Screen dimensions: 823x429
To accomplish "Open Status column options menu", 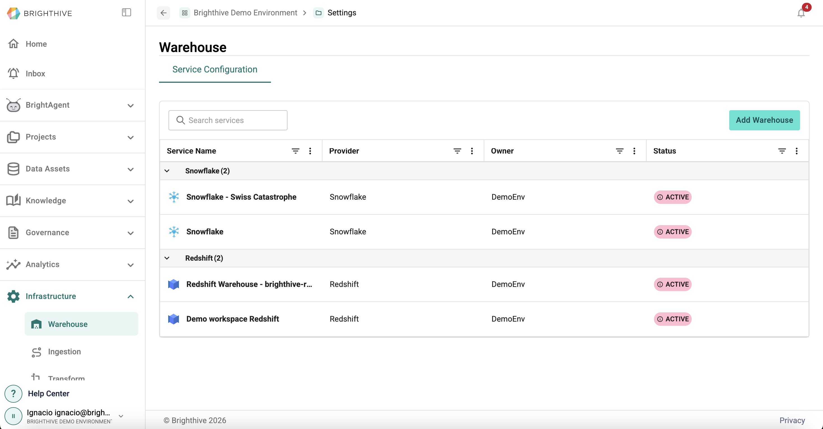I will pos(796,151).
